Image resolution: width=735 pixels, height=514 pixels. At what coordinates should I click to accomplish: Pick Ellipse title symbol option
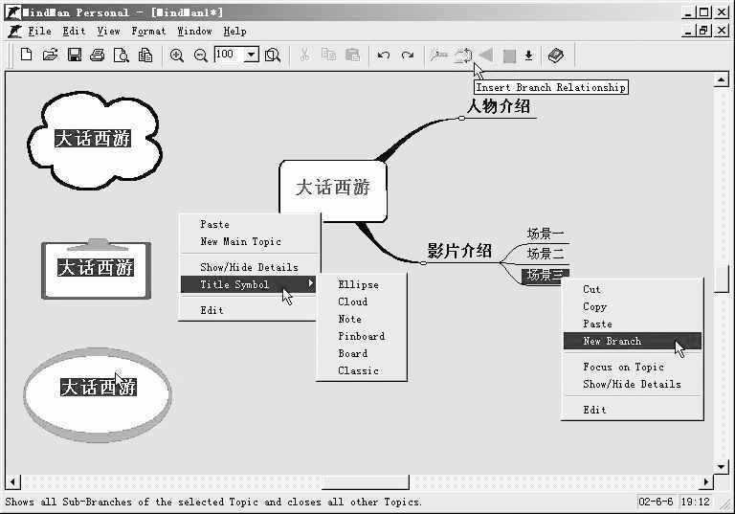[x=361, y=284]
